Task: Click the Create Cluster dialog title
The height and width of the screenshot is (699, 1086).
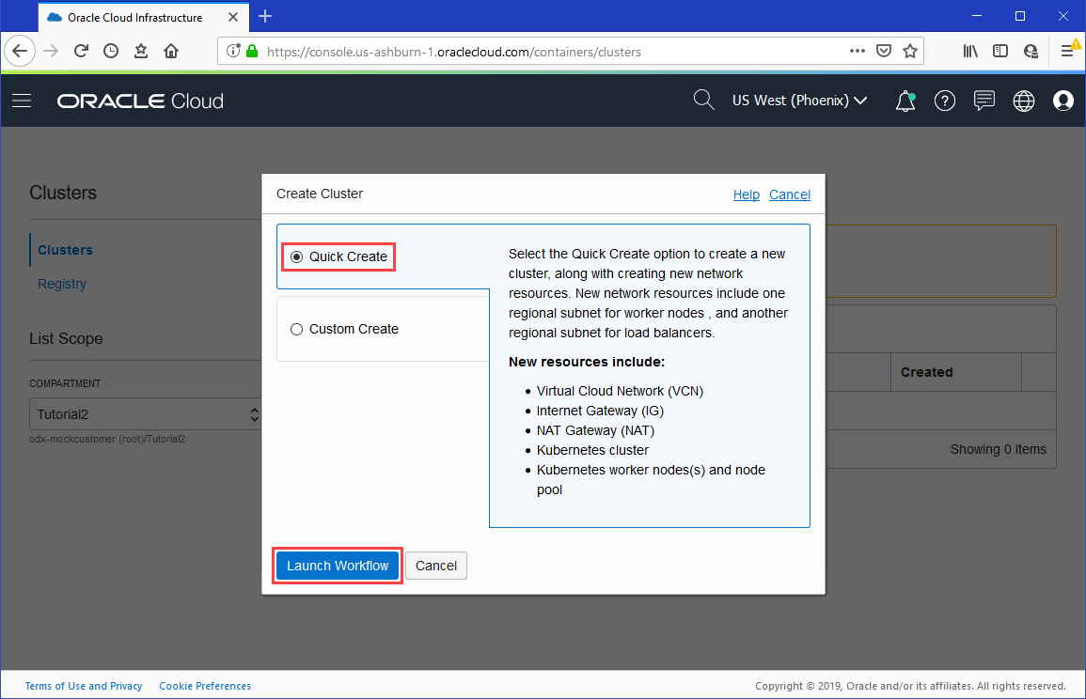Action: [320, 194]
